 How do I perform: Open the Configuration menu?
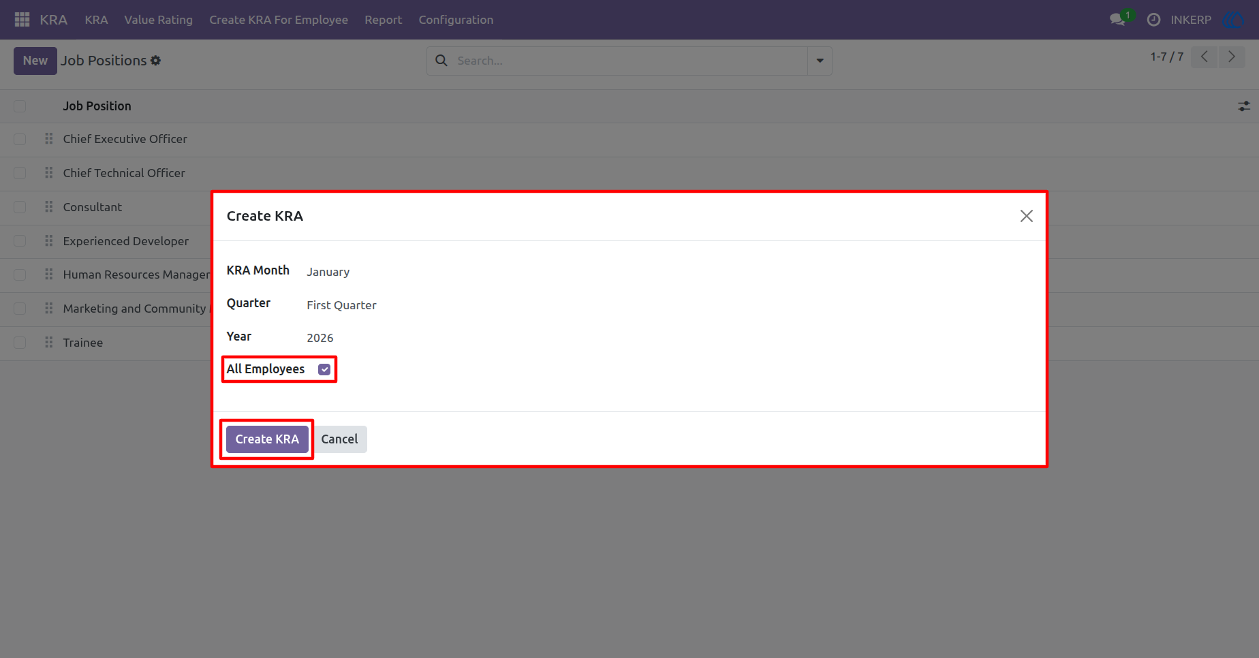point(456,20)
